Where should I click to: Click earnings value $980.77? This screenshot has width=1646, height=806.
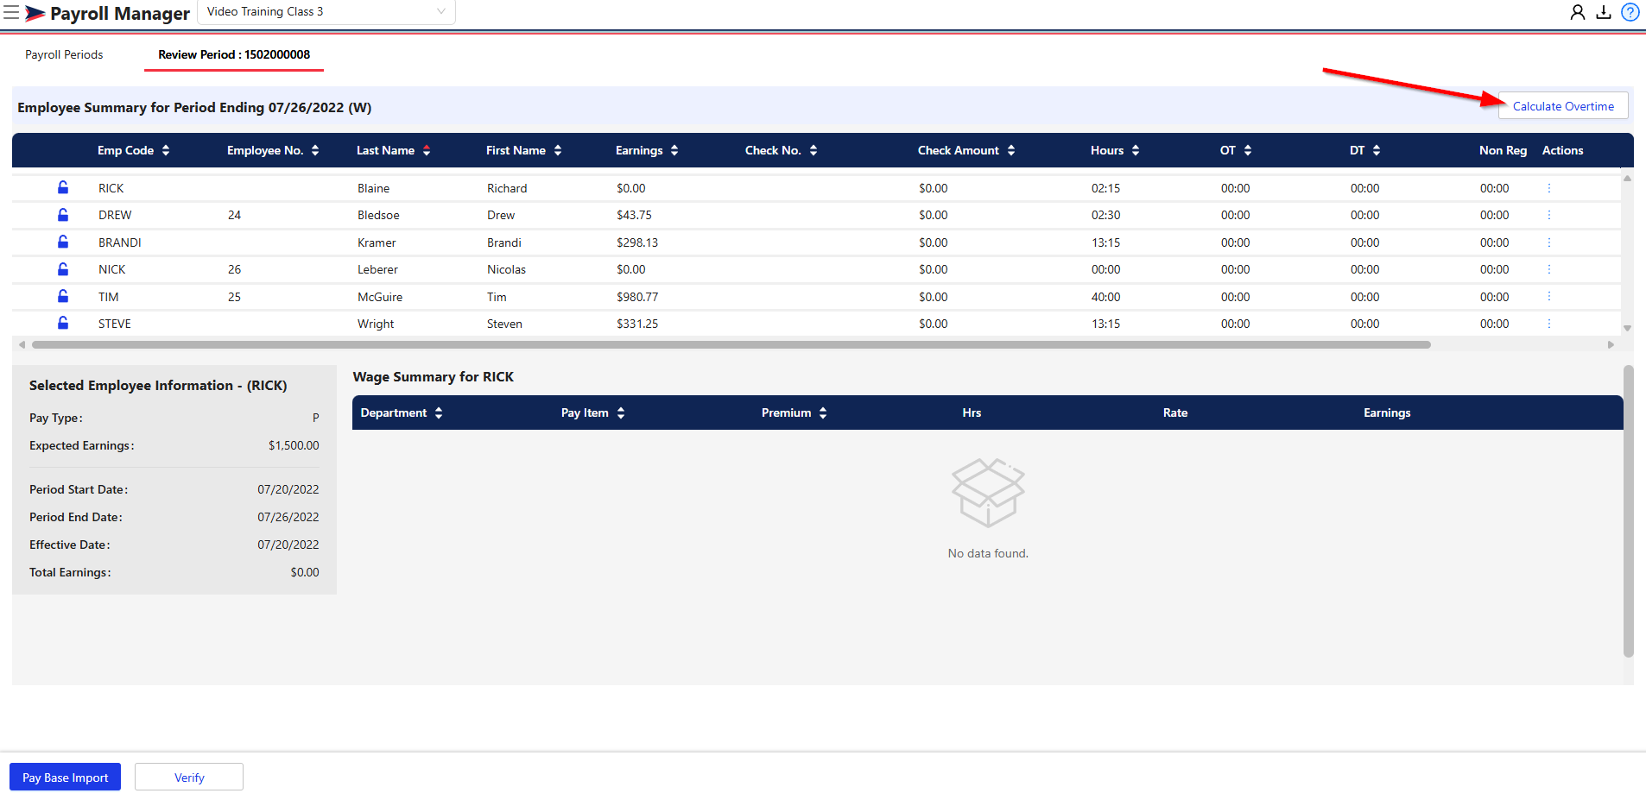[x=637, y=297]
